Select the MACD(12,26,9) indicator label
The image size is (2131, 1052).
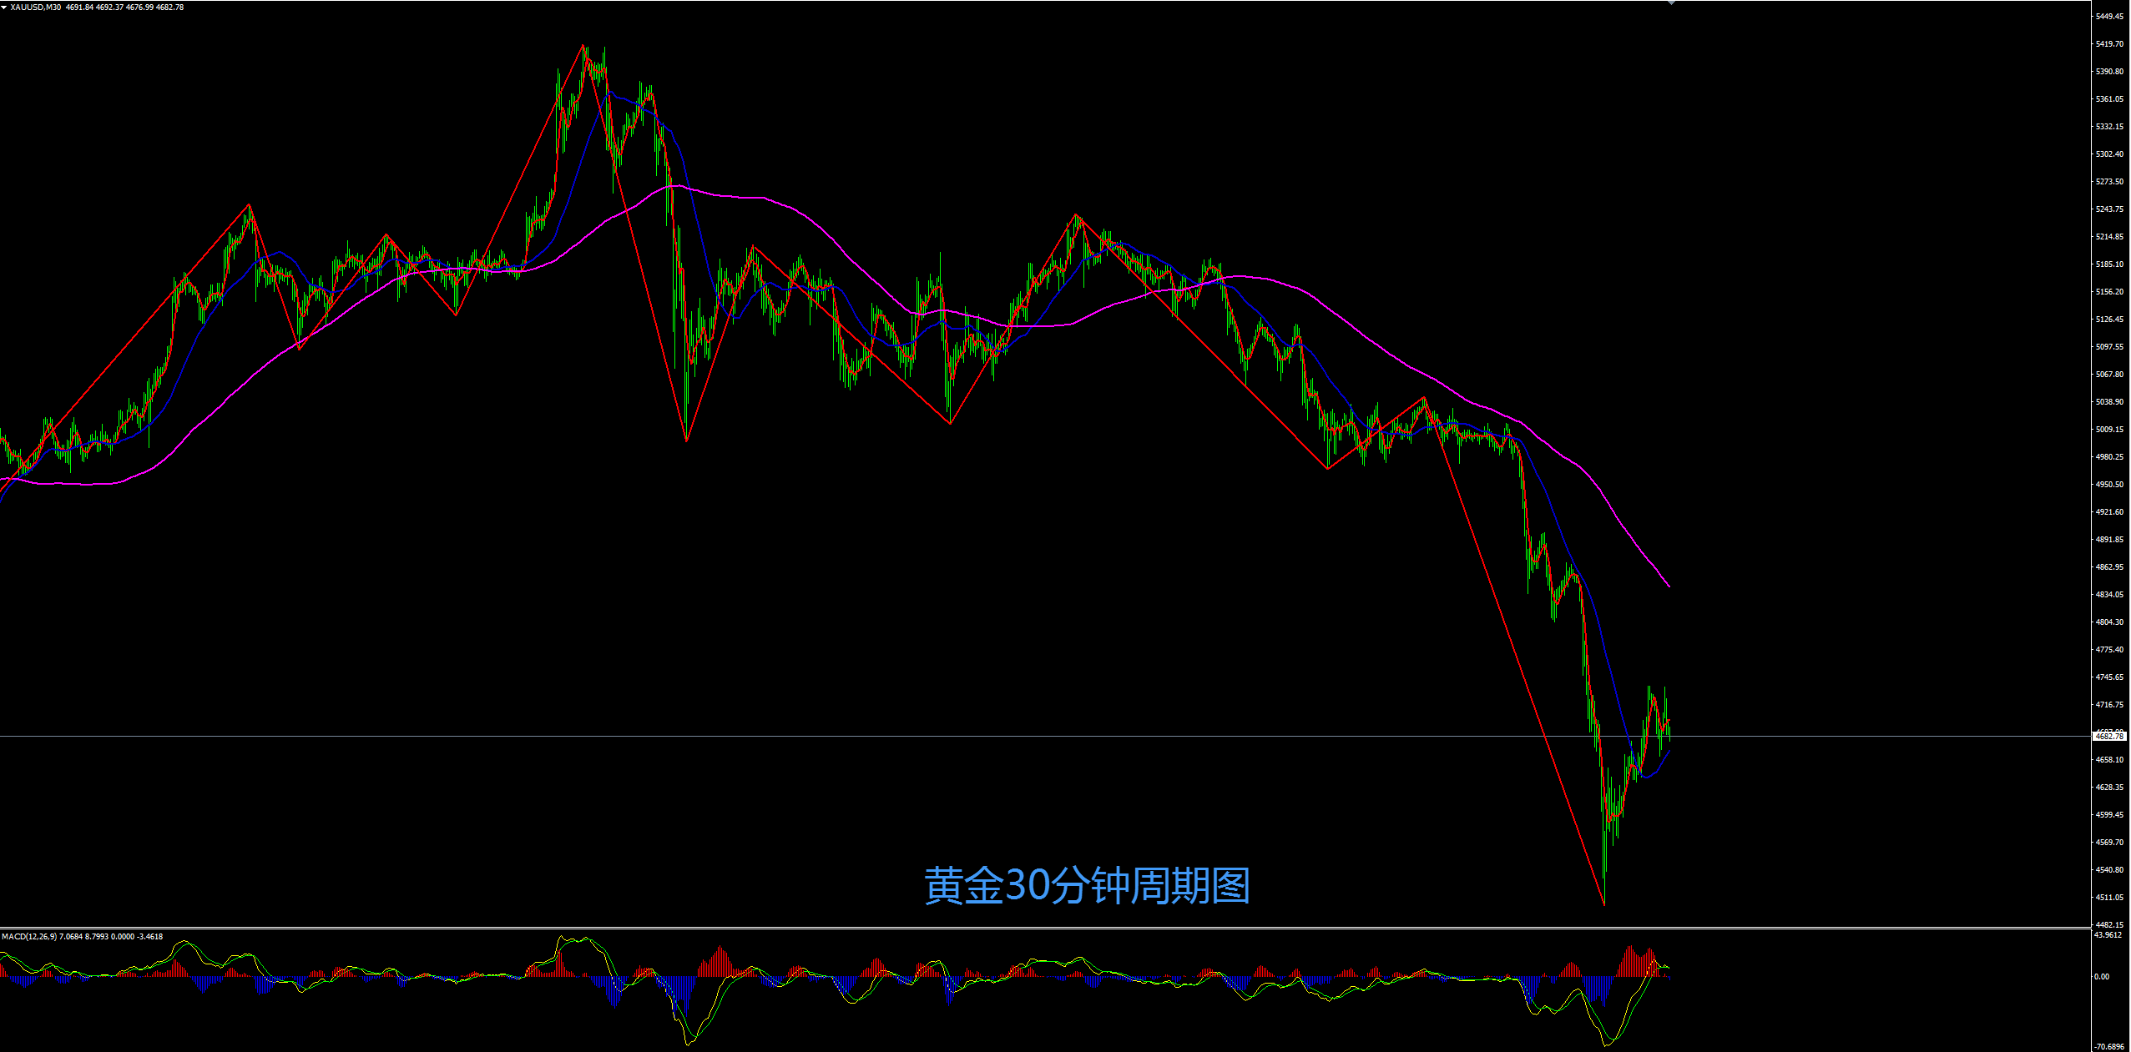click(29, 936)
